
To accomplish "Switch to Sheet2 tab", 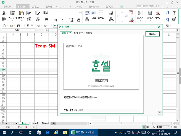I will (35, 123).
